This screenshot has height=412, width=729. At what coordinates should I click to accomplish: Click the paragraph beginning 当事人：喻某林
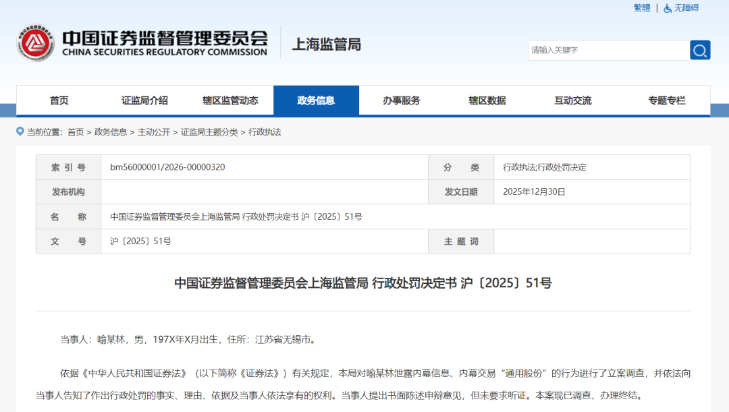(x=189, y=340)
